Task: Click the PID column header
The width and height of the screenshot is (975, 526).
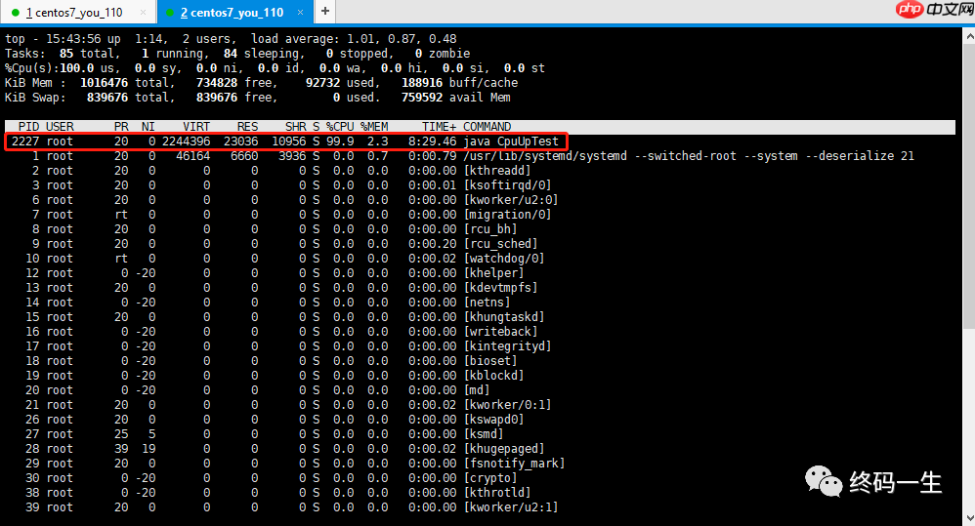Action: 28,127
